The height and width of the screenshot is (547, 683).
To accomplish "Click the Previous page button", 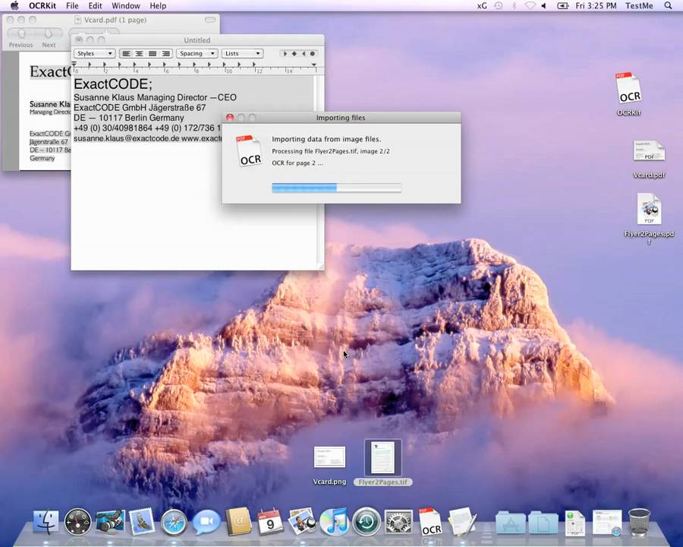I will 21,34.
